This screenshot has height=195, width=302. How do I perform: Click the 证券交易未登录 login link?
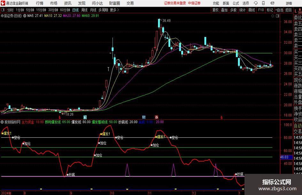[175, 3]
